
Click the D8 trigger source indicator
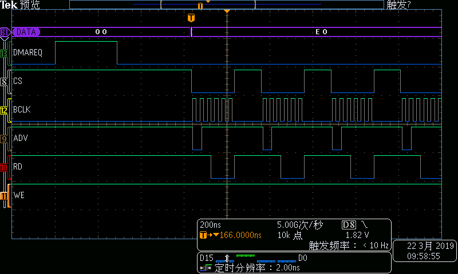(x=349, y=225)
